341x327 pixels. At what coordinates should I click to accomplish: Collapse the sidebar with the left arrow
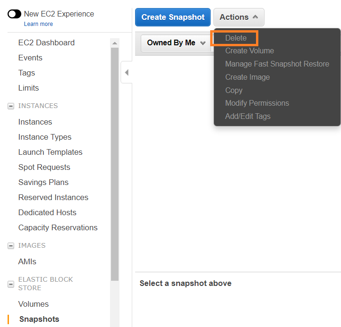pyautogui.click(x=127, y=72)
